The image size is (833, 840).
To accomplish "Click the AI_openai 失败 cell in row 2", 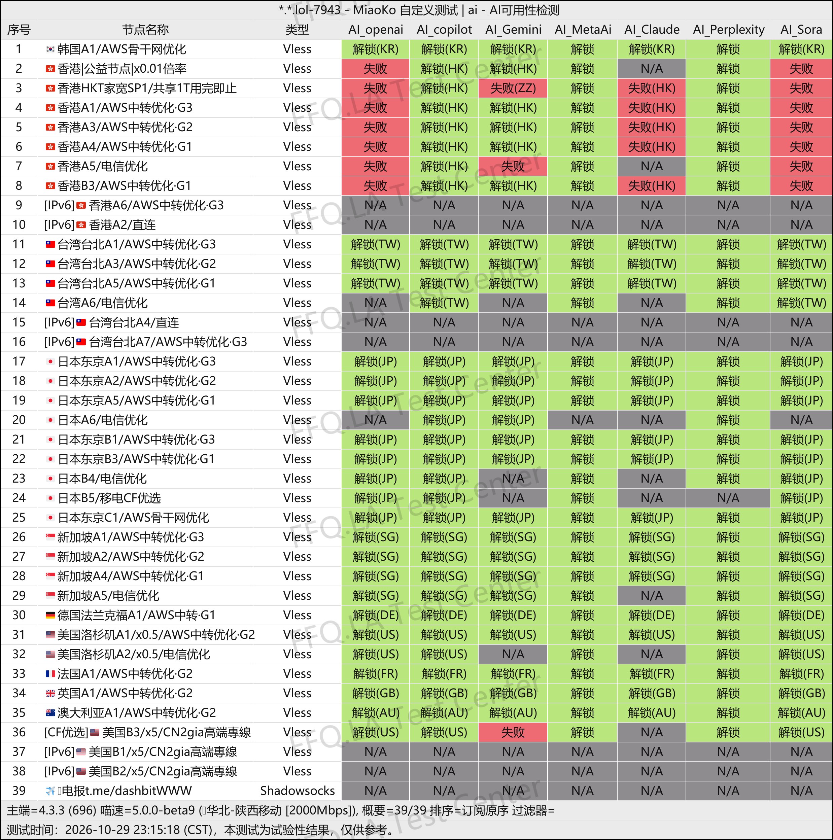I will click(375, 69).
